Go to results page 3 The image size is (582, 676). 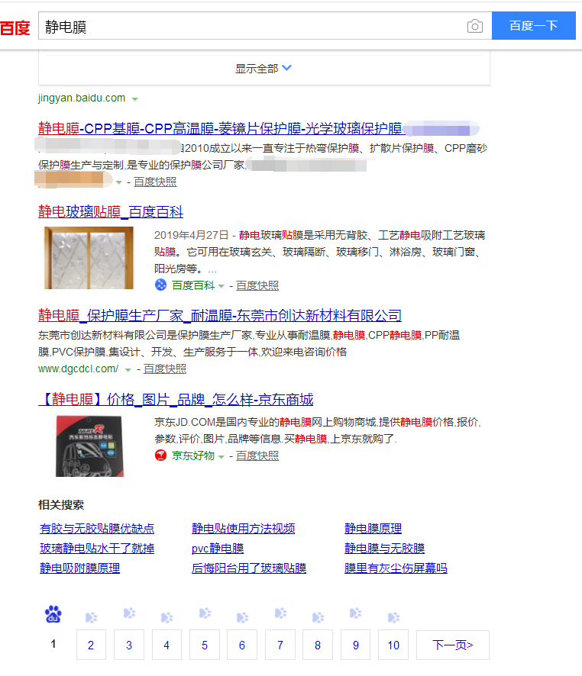[129, 645]
